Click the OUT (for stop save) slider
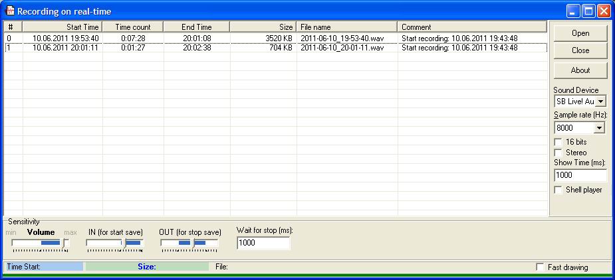Screen dimensions: 615x280 click(x=189, y=244)
